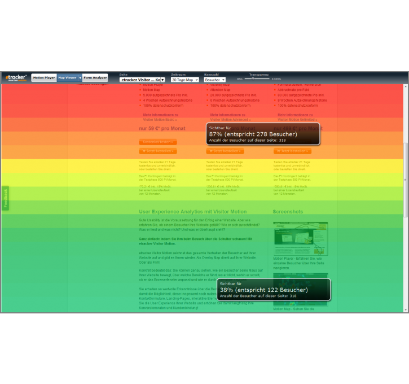Click Jetzt bestellen under 499 € plan
This screenshot has width=409, height=384.
pyautogui.click(x=292, y=151)
